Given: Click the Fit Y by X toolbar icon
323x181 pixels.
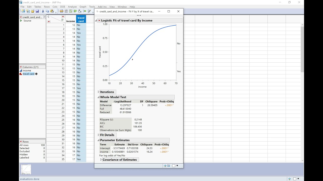Looking at the screenshot, I should pyautogui.click(x=80, y=11).
